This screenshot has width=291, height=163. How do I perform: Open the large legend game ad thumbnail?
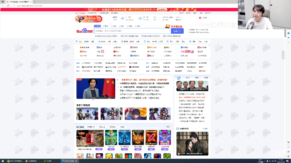tap(90, 138)
